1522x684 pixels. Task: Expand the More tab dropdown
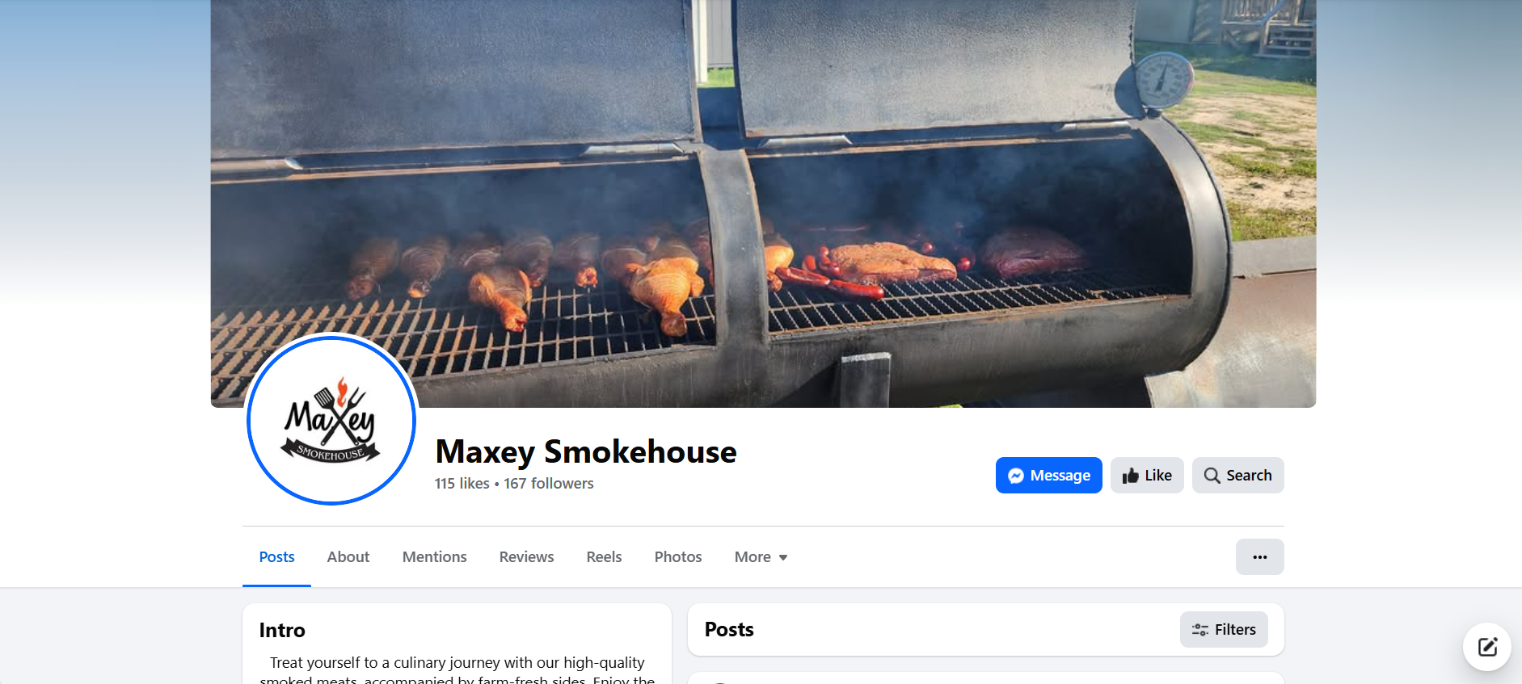761,557
